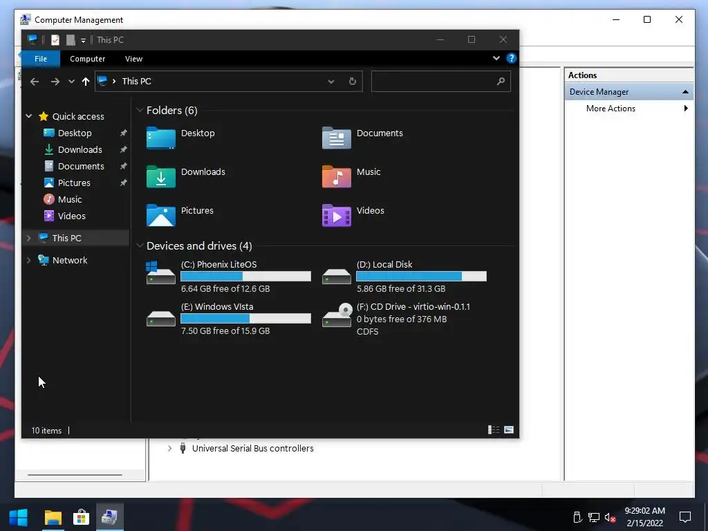
Task: Open the Videos folder icon in Folders
Action: point(337,216)
